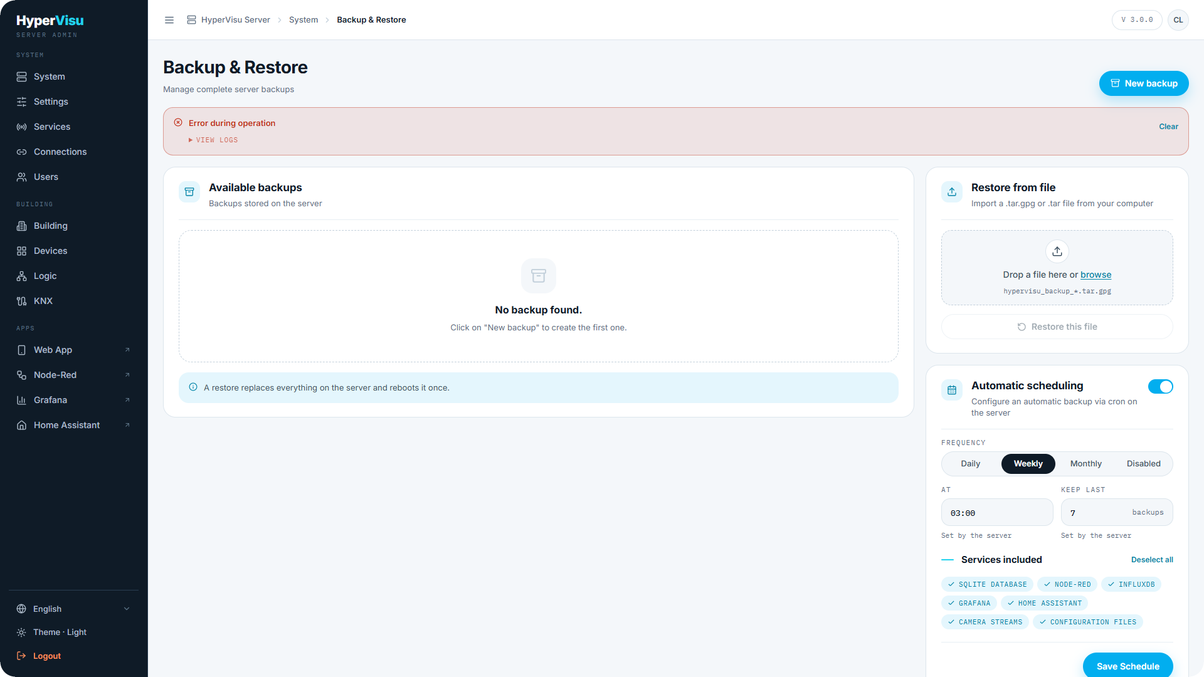
Task: Select Monthly frequency
Action: (1085, 464)
